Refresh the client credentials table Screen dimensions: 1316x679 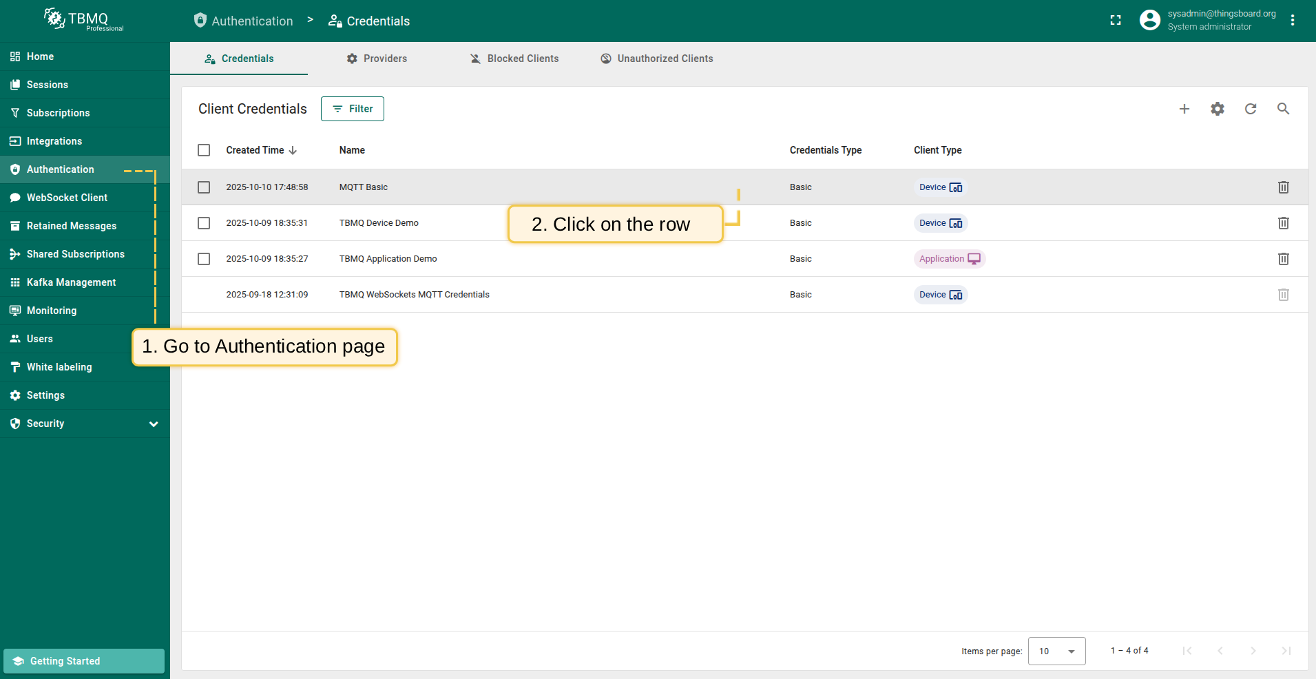(1250, 109)
